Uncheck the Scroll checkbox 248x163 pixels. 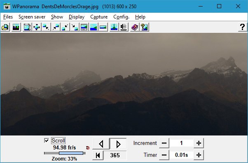pyautogui.click(x=47, y=140)
